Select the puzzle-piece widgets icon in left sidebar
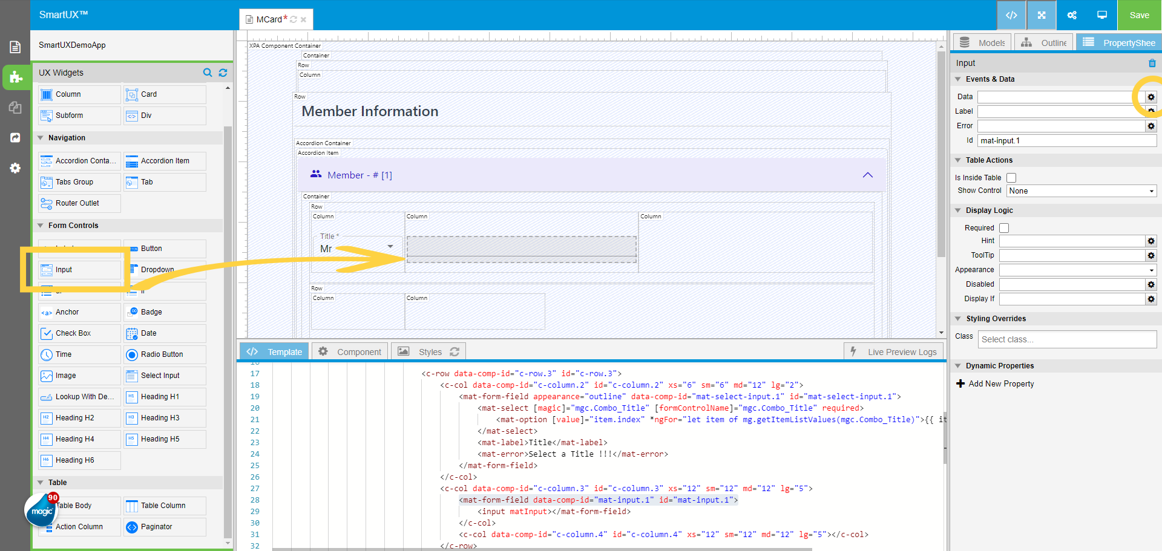Viewport: 1162px width, 551px height. tap(16, 77)
